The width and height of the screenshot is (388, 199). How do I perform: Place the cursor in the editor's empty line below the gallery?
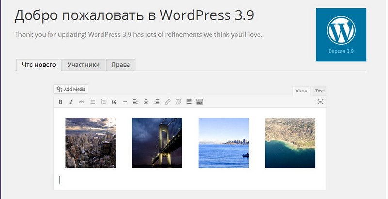pyautogui.click(x=190, y=180)
